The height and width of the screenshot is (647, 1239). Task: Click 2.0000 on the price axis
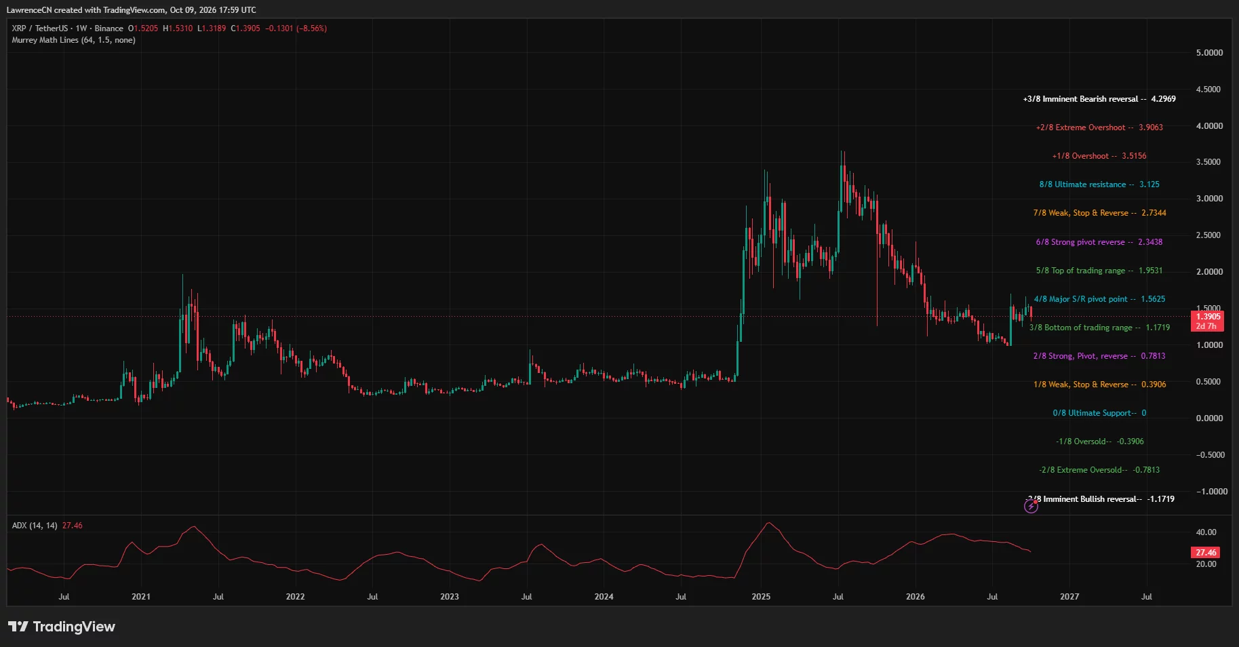[x=1209, y=272]
